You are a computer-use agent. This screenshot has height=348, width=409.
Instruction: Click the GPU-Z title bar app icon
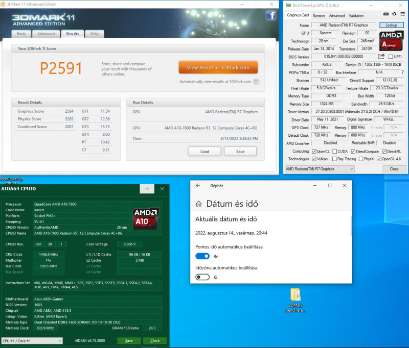[x=288, y=5]
